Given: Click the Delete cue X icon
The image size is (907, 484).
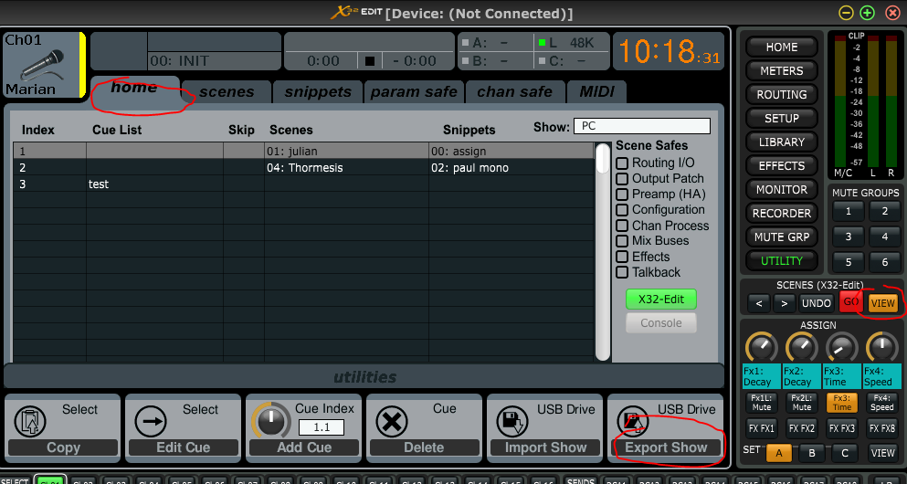Looking at the screenshot, I should click(392, 422).
